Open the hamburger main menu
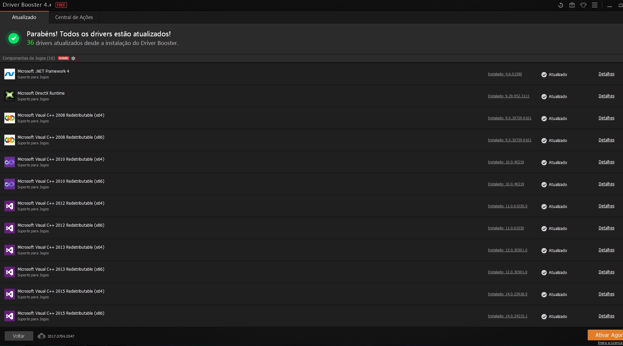Screen dimensions: 623x346 pos(595,5)
